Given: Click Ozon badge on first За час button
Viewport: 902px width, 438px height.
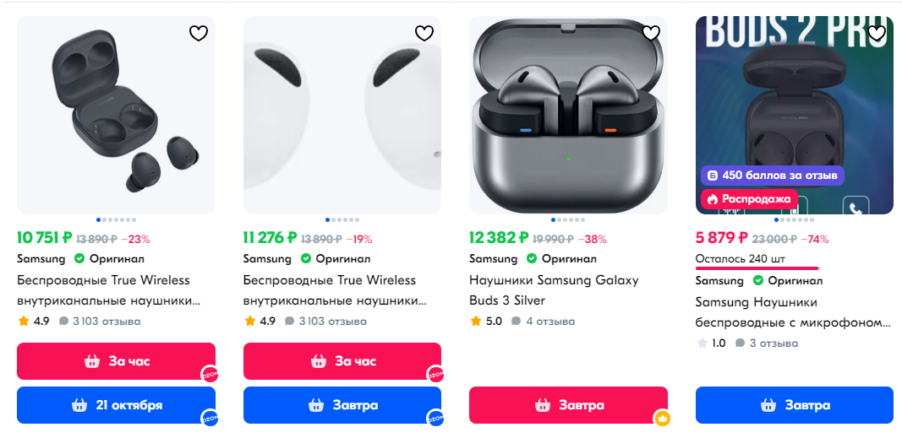Looking at the screenshot, I should coord(210,373).
